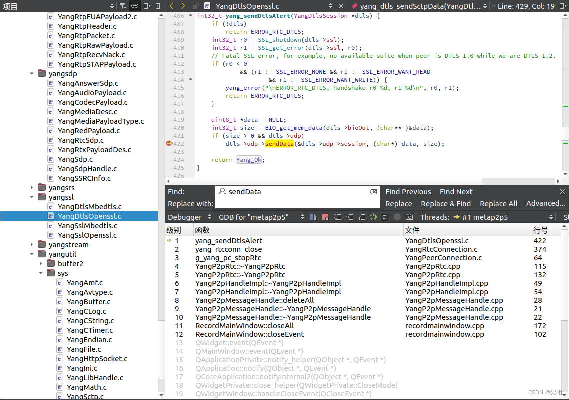Expand the yangsrs folder
Screen dimensions: 569x400
[32, 187]
